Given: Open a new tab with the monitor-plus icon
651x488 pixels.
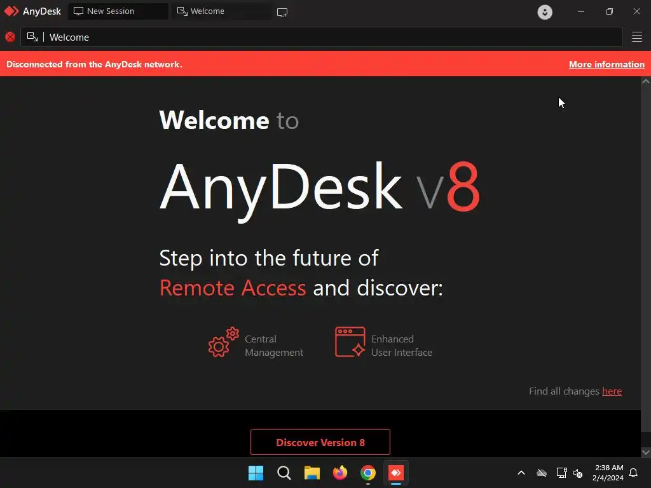Looking at the screenshot, I should (x=282, y=13).
